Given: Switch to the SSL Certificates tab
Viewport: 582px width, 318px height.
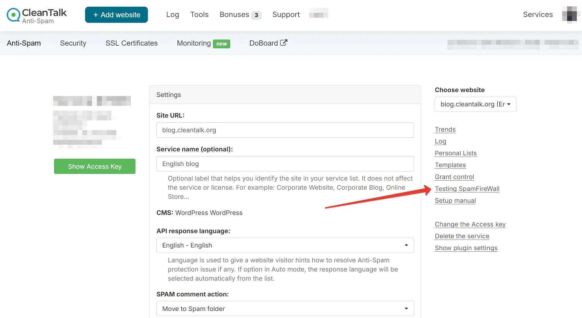Looking at the screenshot, I should [x=132, y=43].
